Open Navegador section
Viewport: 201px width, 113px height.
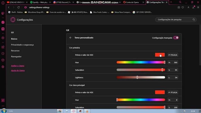[16, 56]
